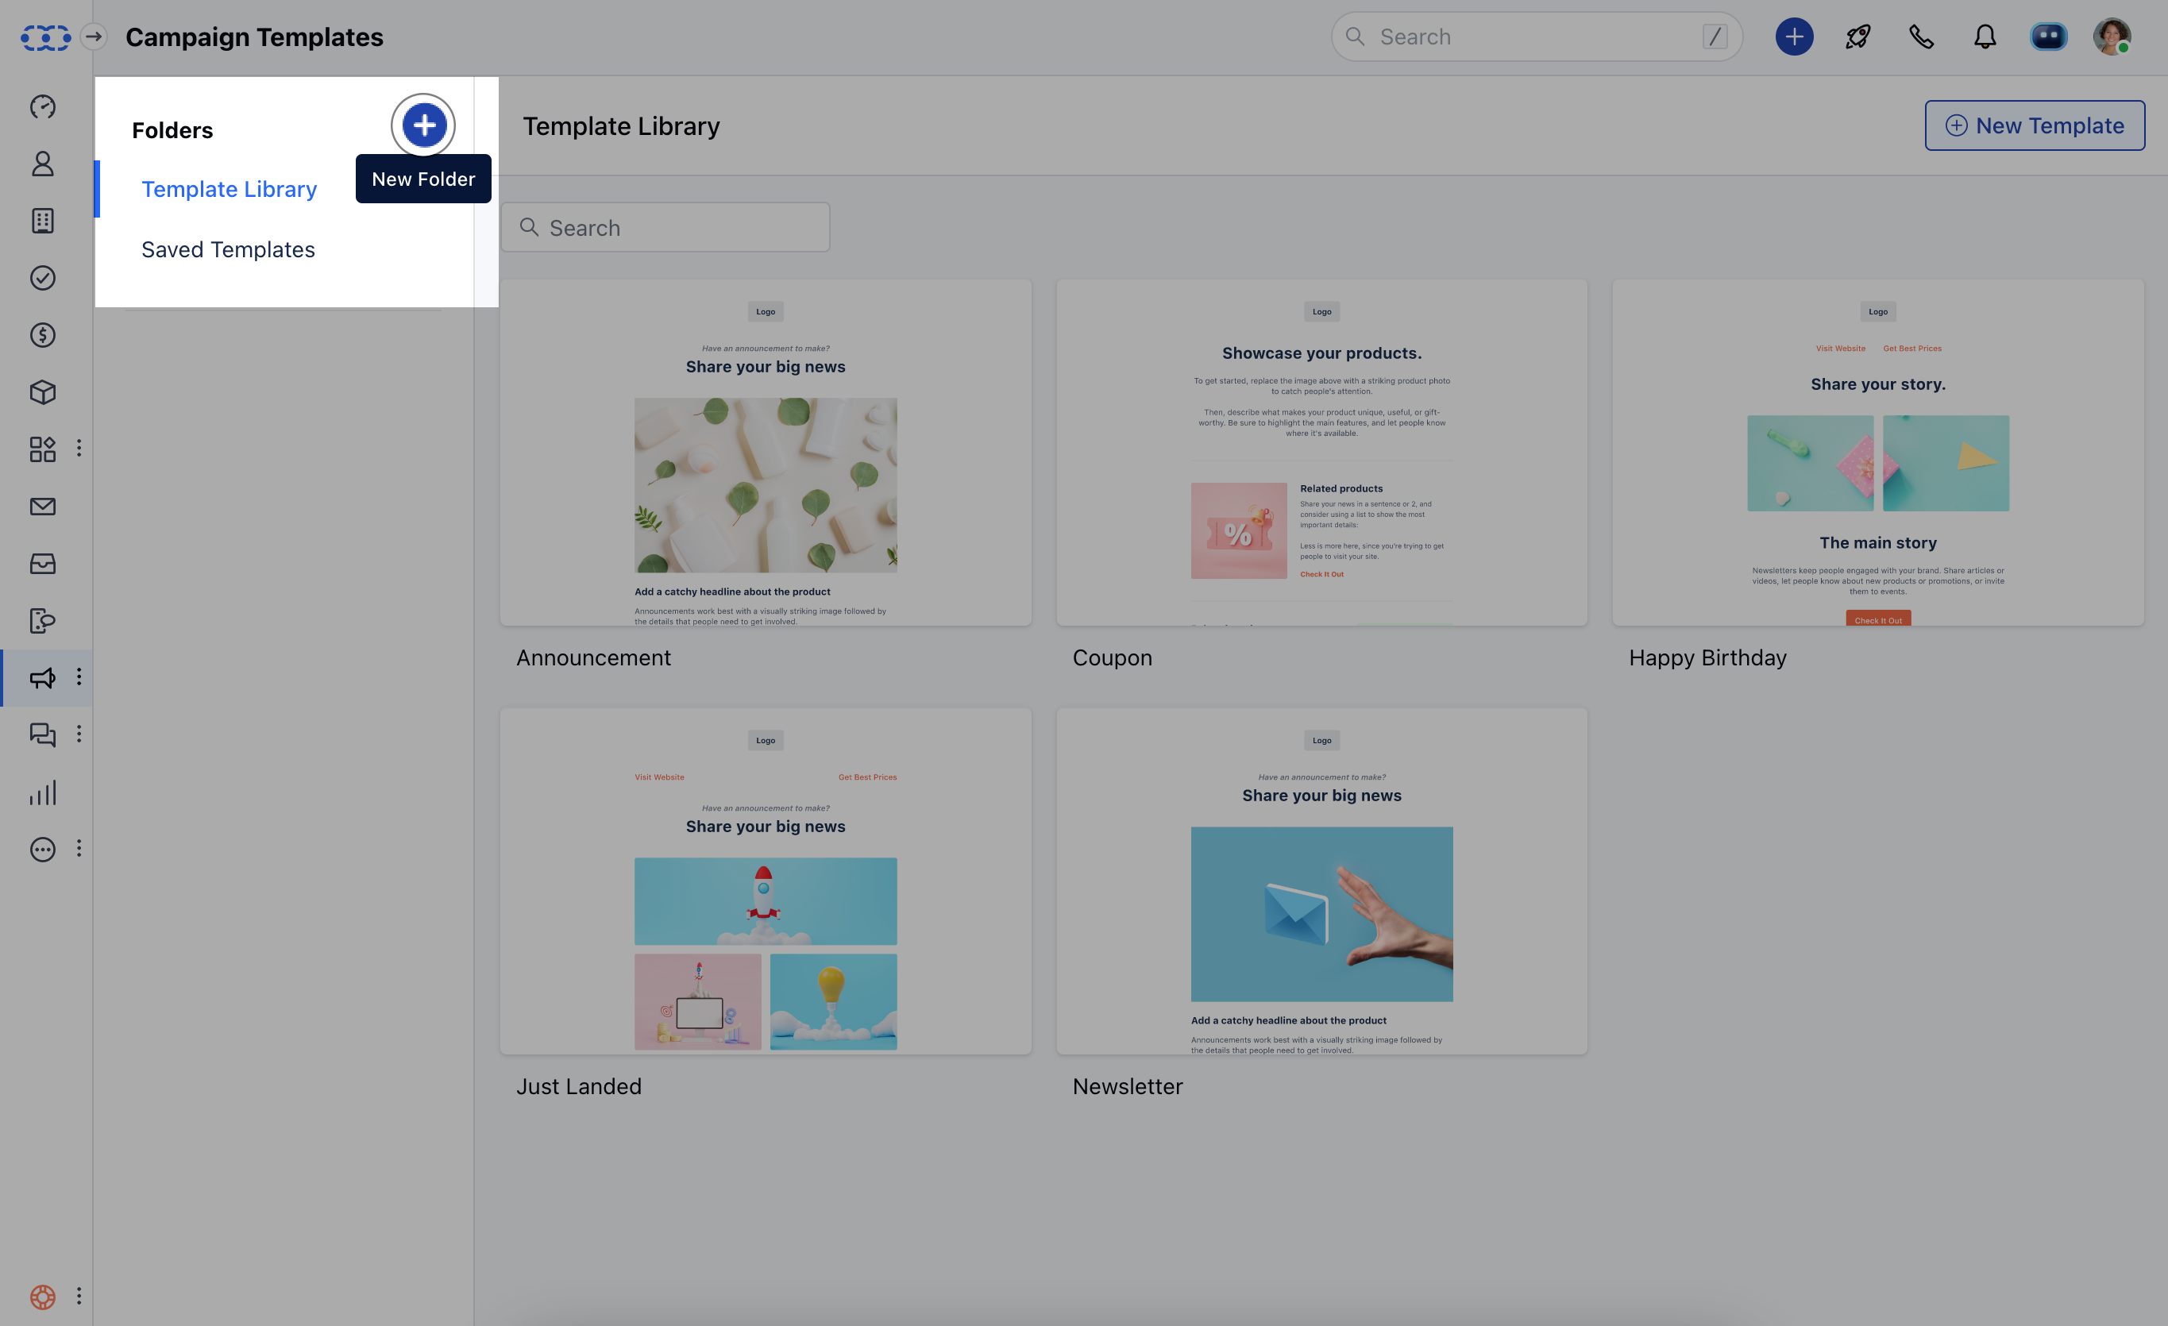Expand the sidebar with arrow toggle
This screenshot has height=1326, width=2168.
(93, 37)
